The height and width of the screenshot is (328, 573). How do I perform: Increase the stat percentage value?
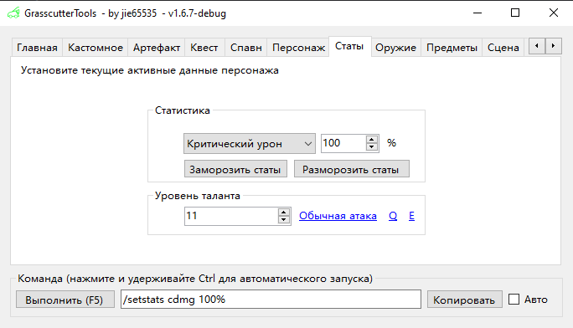click(x=372, y=140)
